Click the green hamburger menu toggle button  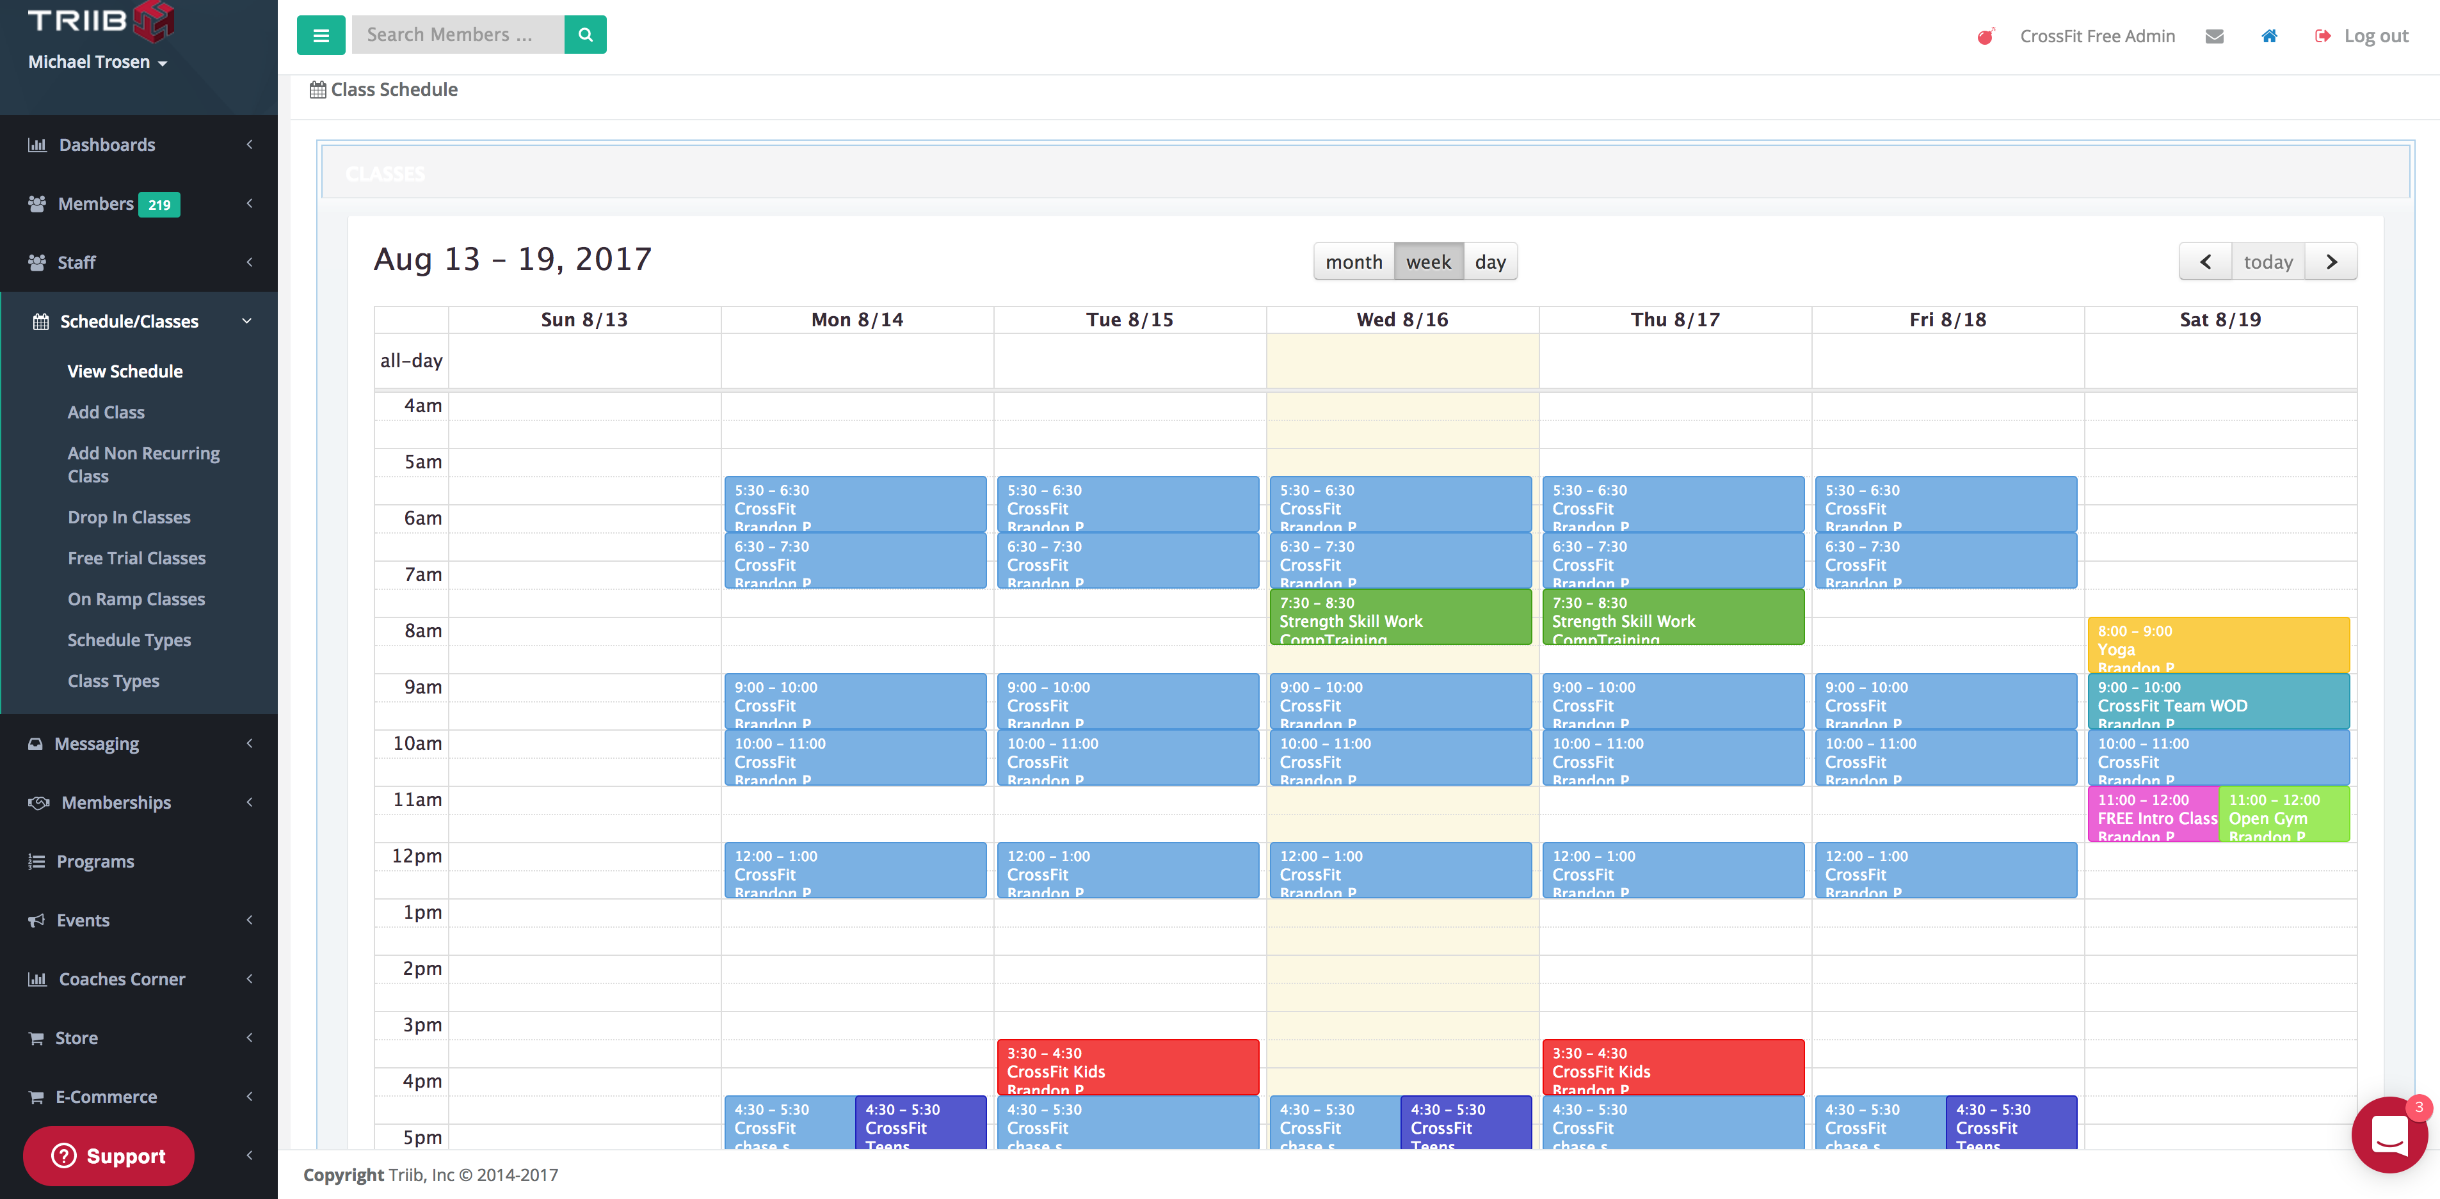(321, 35)
